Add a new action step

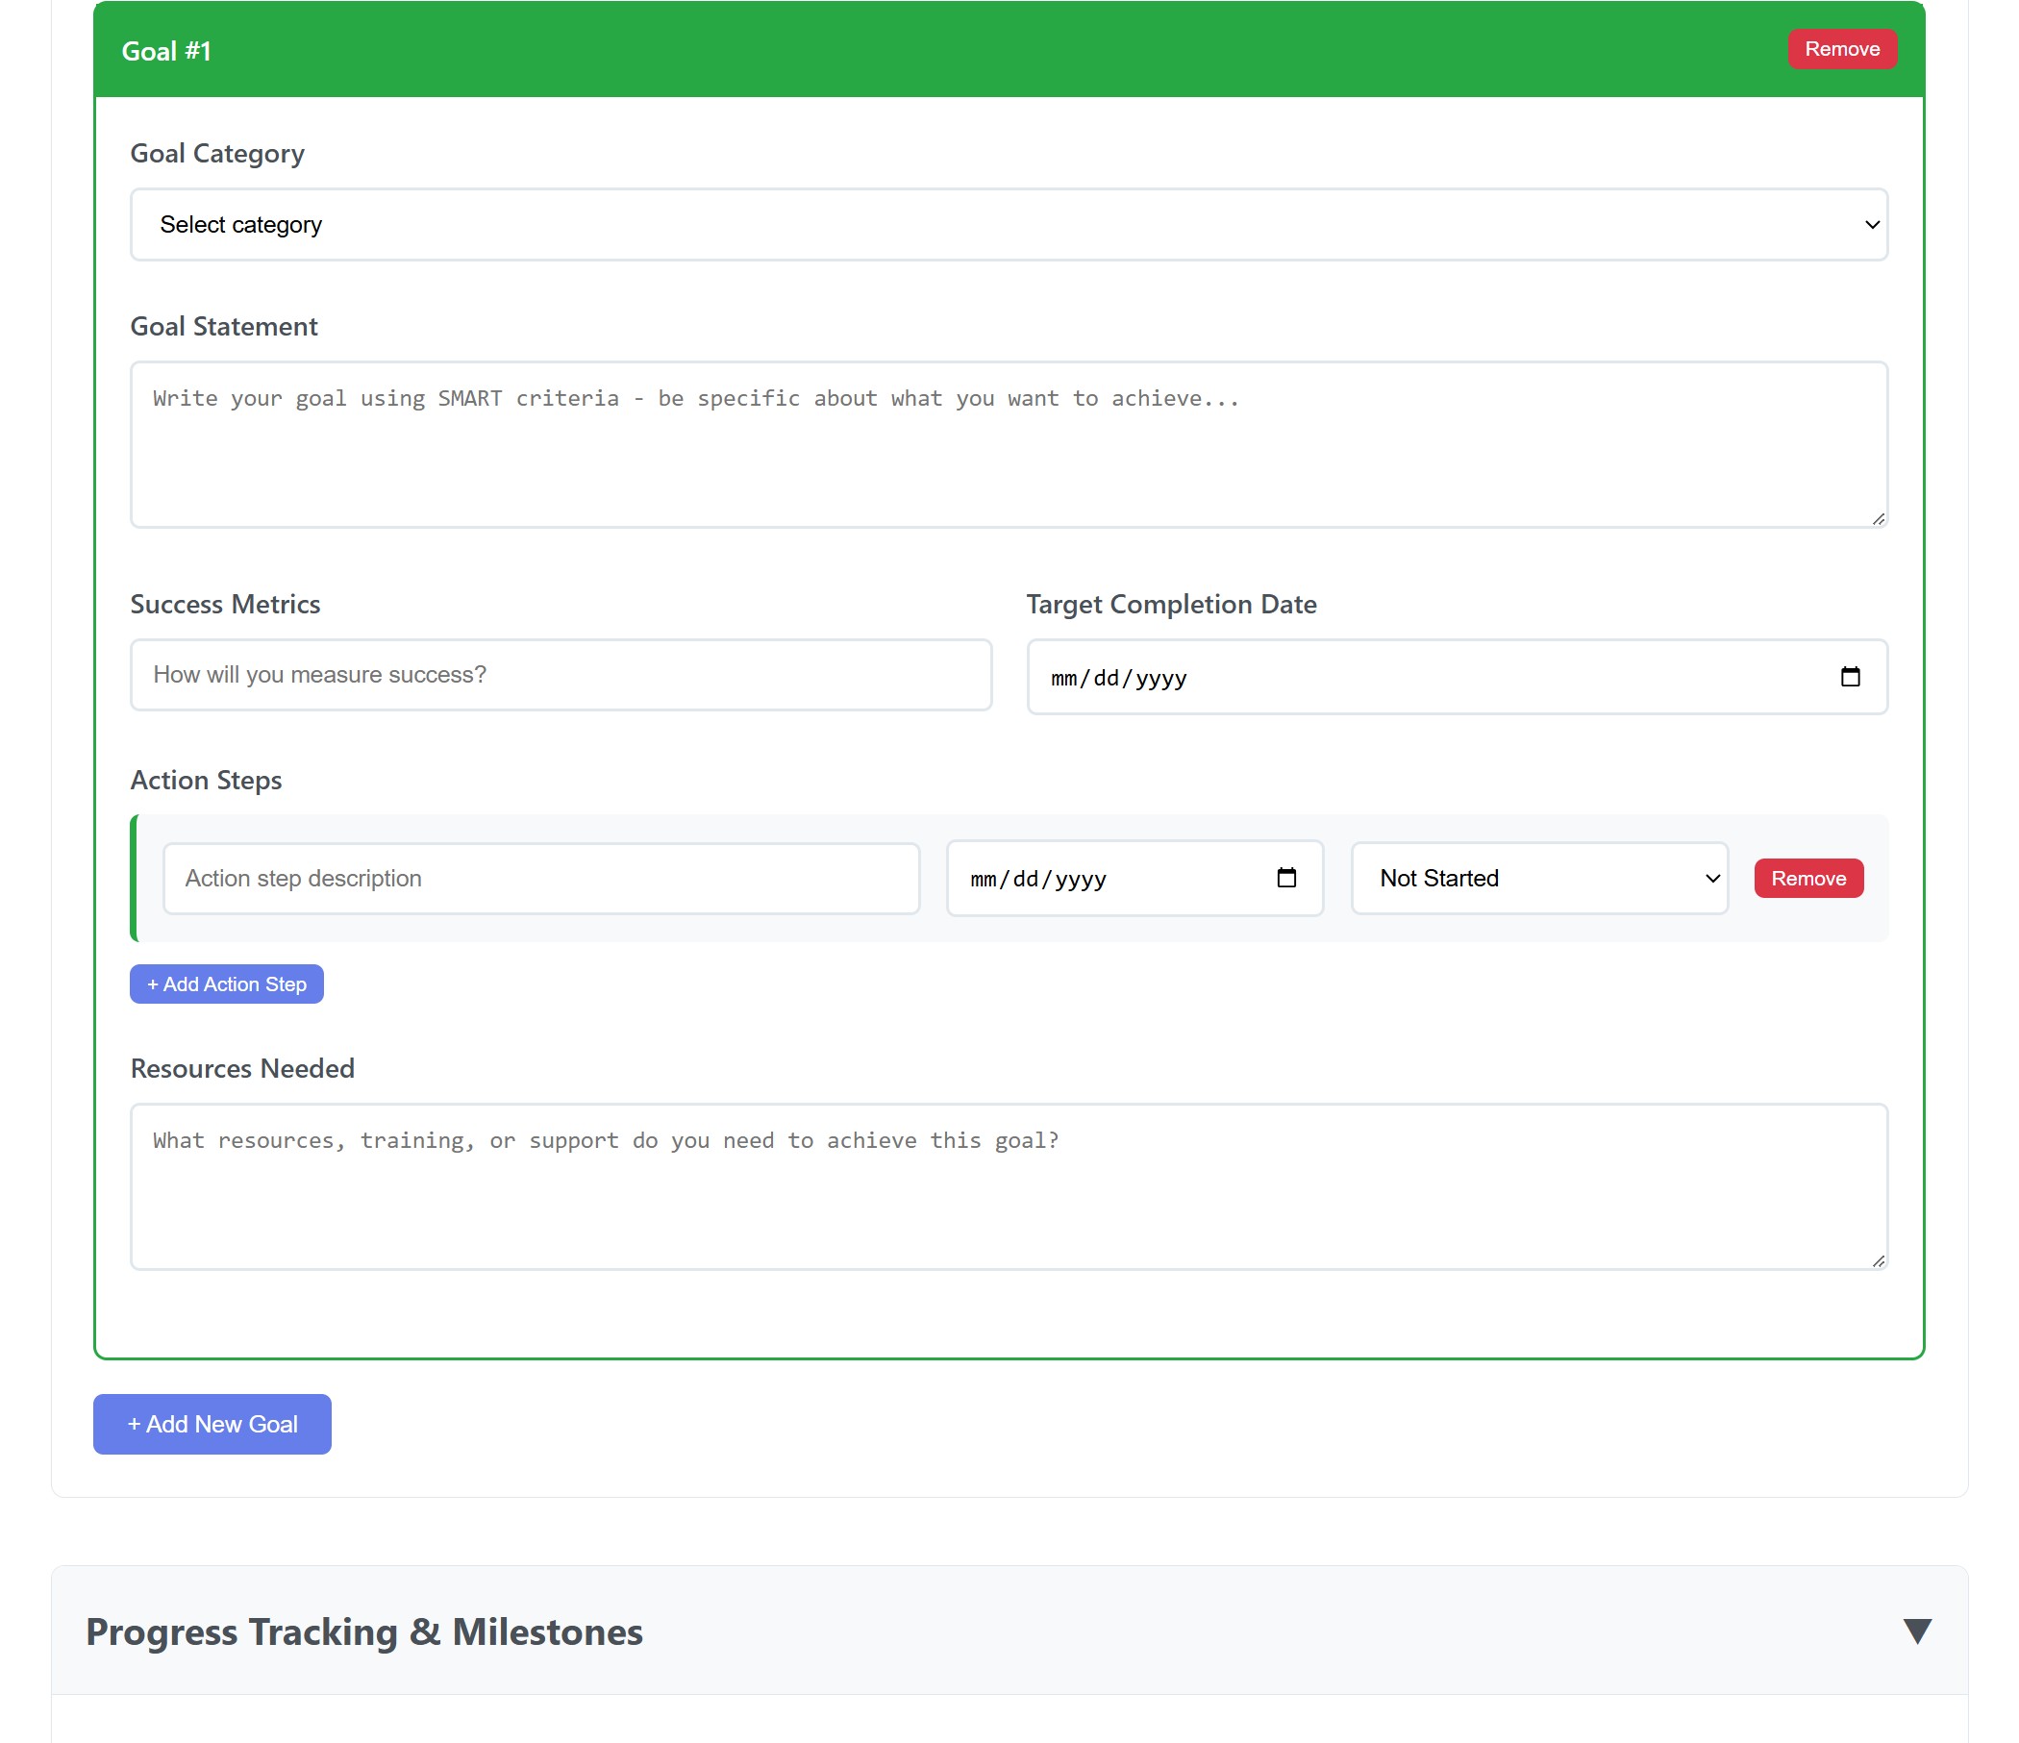pyautogui.click(x=226, y=984)
